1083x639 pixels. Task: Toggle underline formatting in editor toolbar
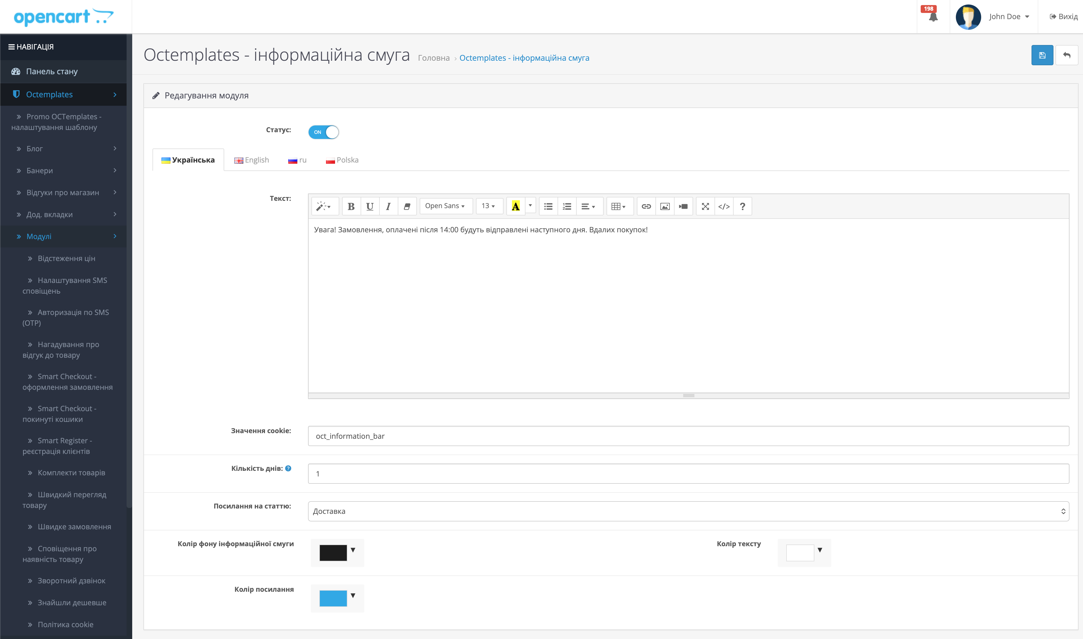click(x=369, y=206)
